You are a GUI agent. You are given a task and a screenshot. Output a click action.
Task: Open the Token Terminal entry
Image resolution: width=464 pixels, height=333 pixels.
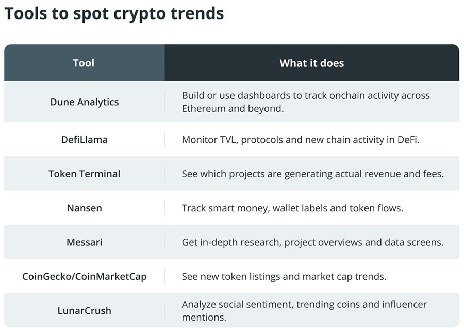(x=85, y=174)
